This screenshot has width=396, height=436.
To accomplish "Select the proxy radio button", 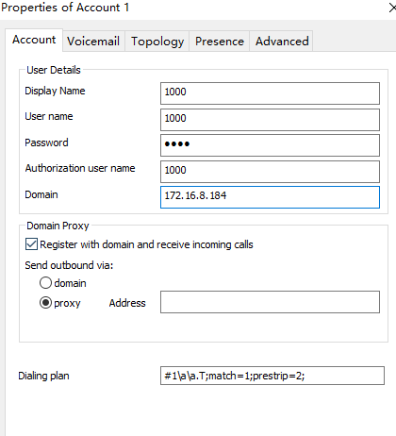I will [x=45, y=303].
